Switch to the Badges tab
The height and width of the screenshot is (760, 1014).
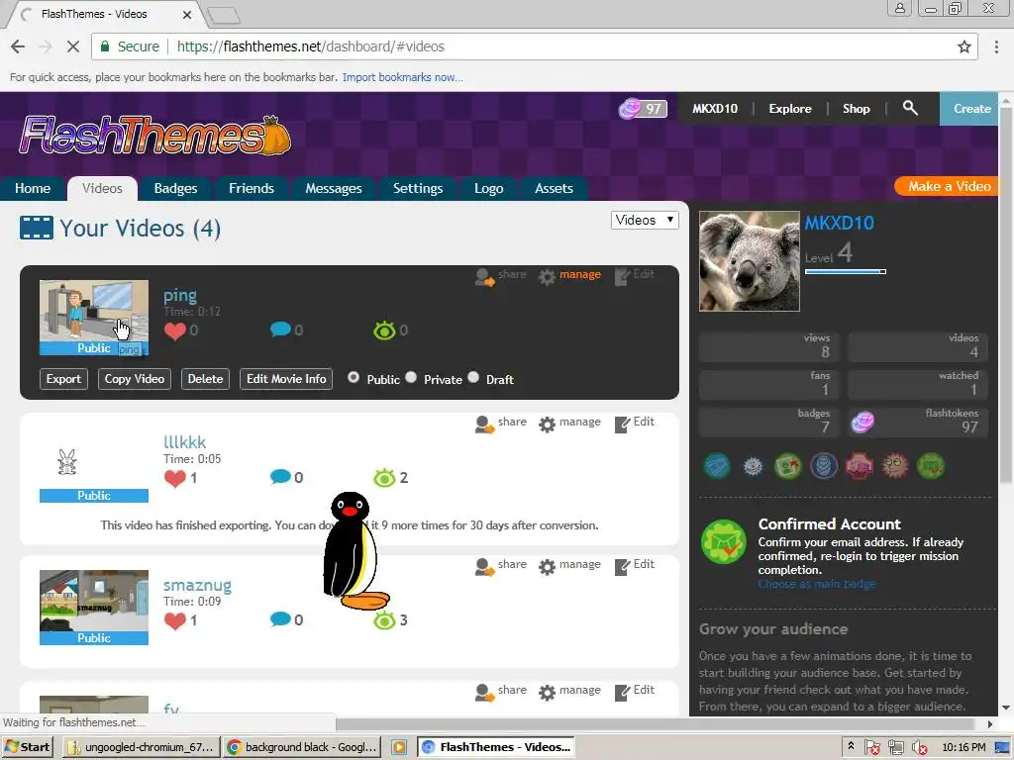pos(175,188)
